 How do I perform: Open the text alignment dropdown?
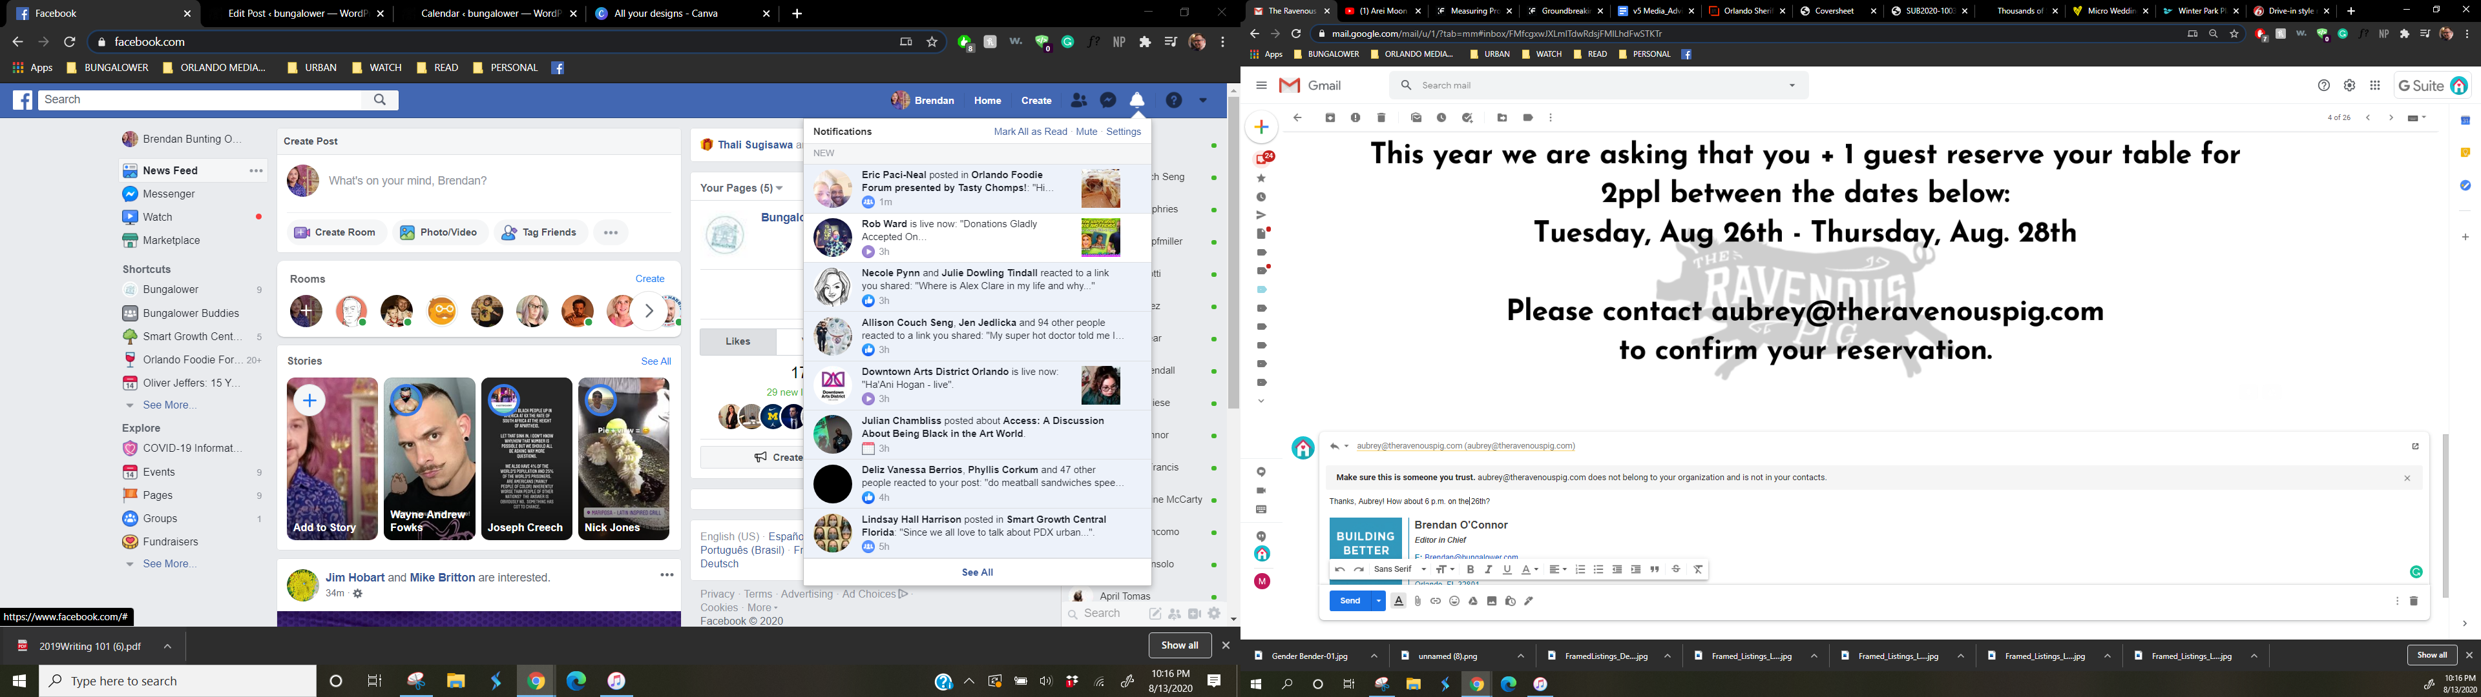click(1558, 570)
